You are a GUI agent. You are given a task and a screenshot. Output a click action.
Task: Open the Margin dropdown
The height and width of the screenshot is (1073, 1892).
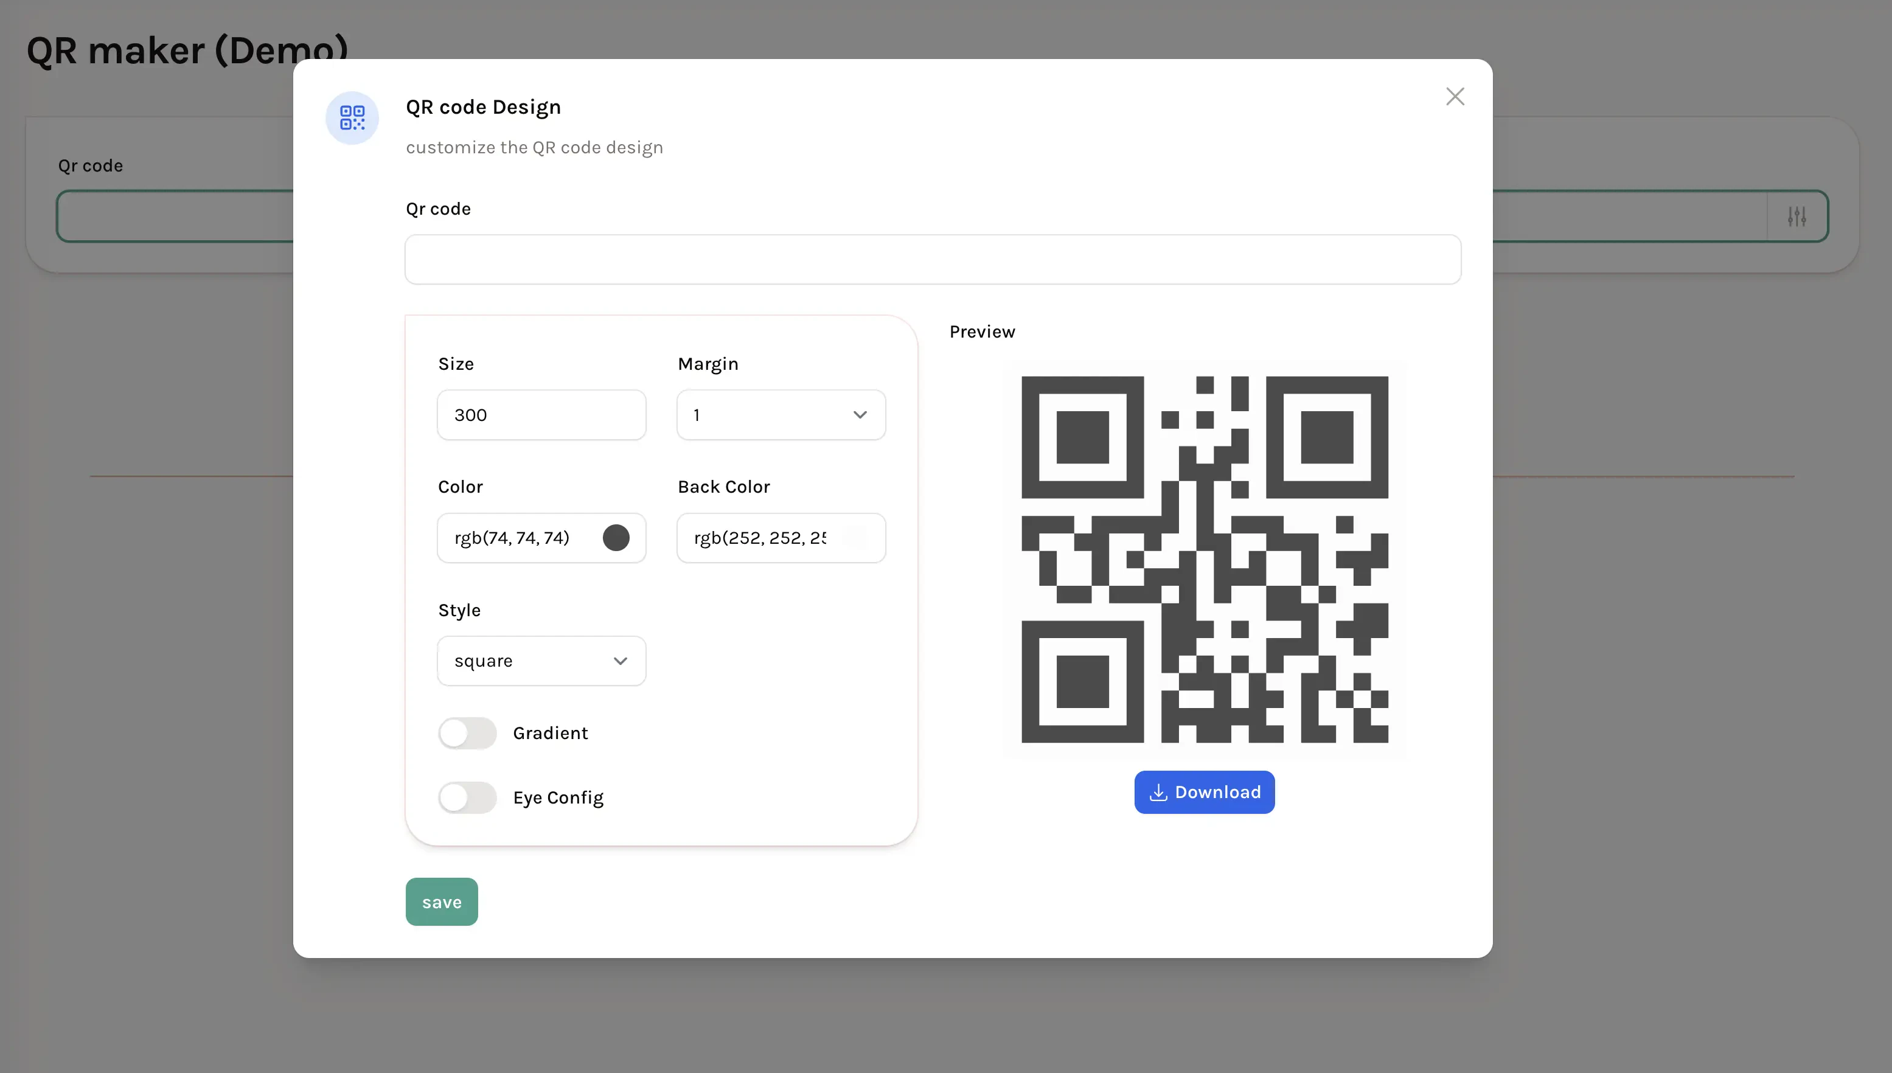click(781, 415)
